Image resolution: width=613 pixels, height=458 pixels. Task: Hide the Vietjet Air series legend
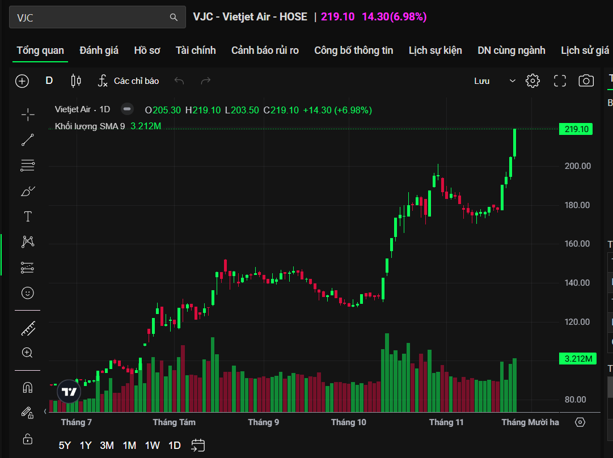click(128, 109)
